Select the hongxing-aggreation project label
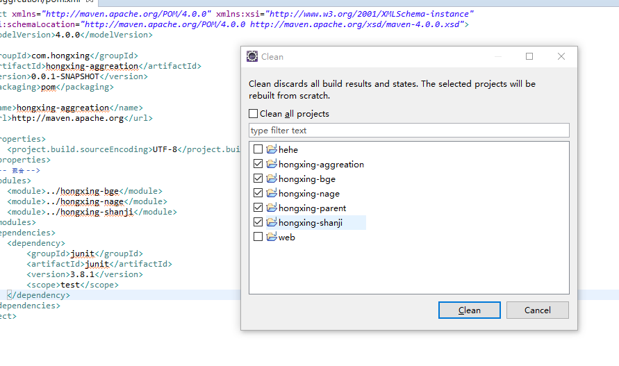The width and height of the screenshot is (619, 366). 322,165
